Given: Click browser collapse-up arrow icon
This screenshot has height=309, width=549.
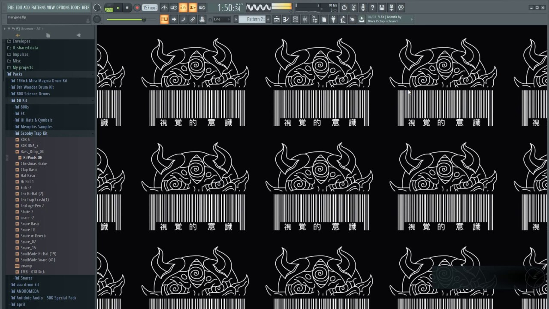Looking at the screenshot, I should tap(9, 29).
